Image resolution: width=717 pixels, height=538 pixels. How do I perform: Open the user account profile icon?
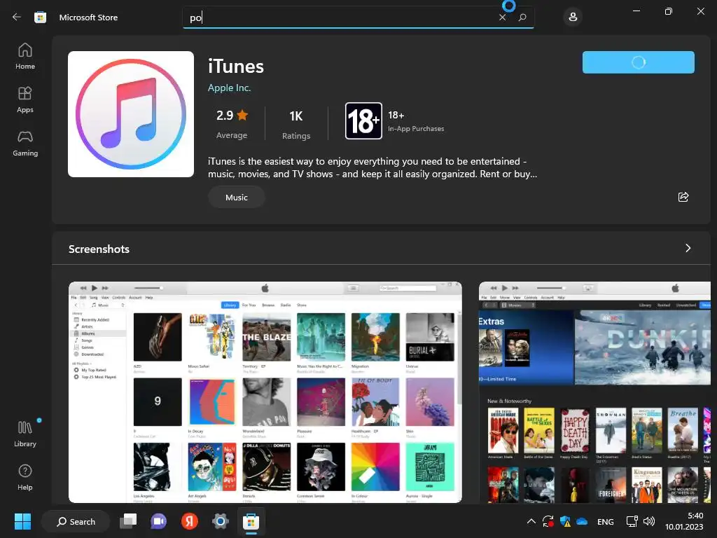coord(573,18)
